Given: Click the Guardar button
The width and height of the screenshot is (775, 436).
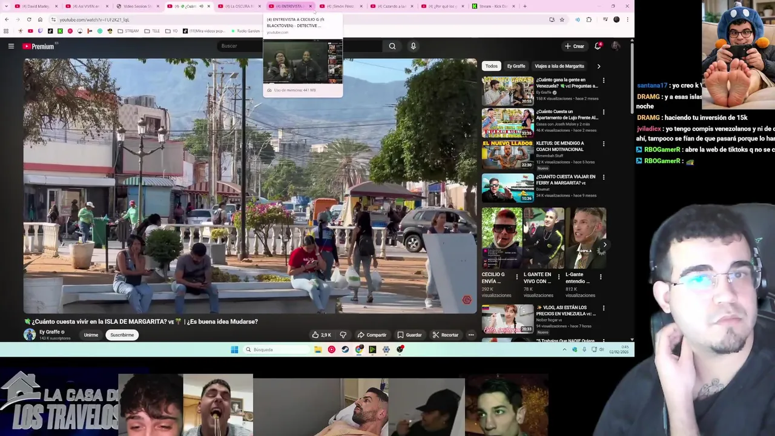Looking at the screenshot, I should (409, 335).
